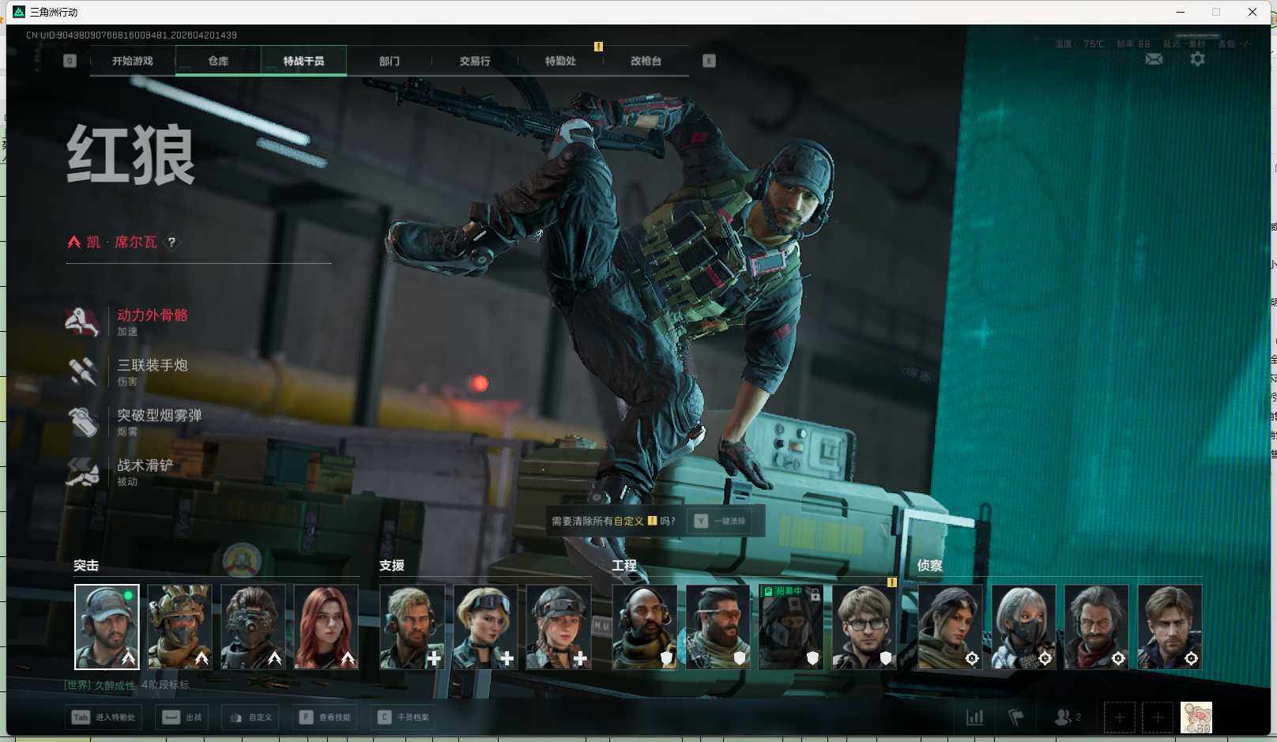This screenshot has height=742, width=1277.
Task: Open the 改枪台 tab
Action: (x=646, y=61)
